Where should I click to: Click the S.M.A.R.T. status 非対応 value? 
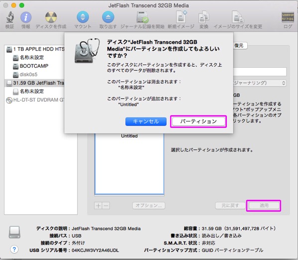coord(208,243)
